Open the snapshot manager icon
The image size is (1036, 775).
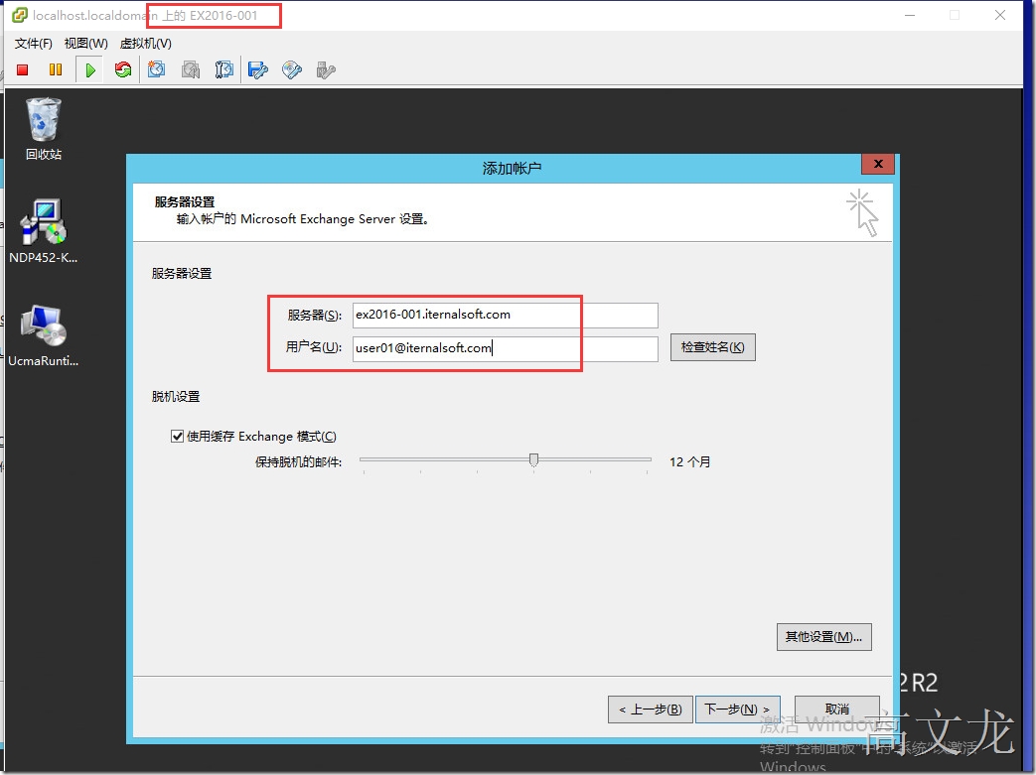[x=223, y=70]
